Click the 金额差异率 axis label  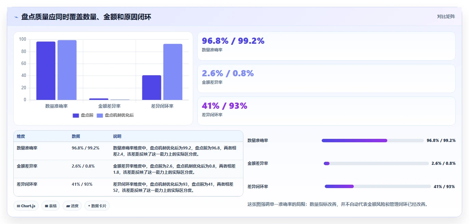pyautogui.click(x=109, y=106)
